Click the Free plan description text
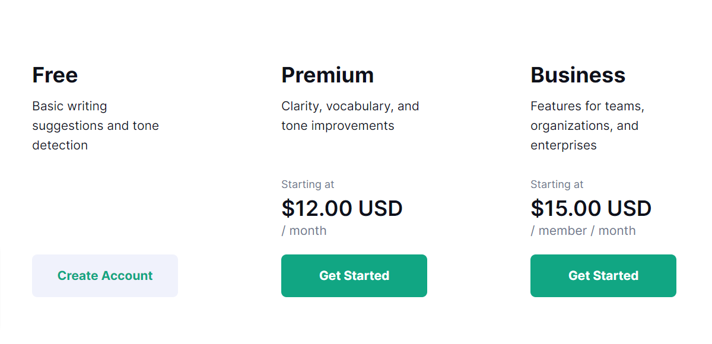 click(x=95, y=125)
